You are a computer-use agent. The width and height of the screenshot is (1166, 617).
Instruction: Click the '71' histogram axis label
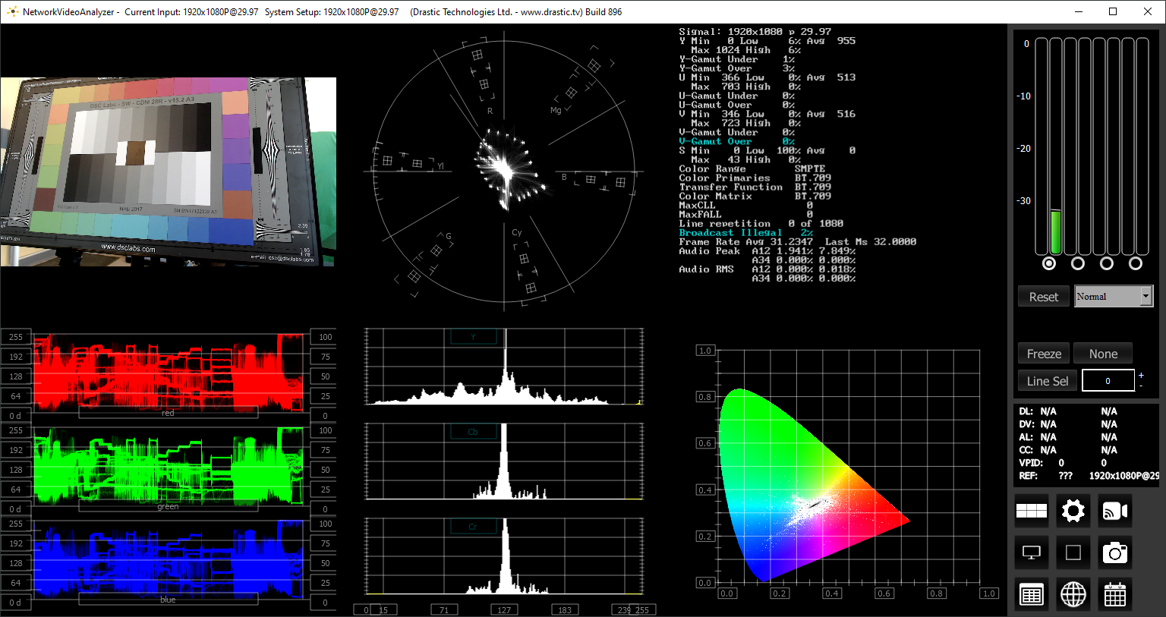[444, 609]
